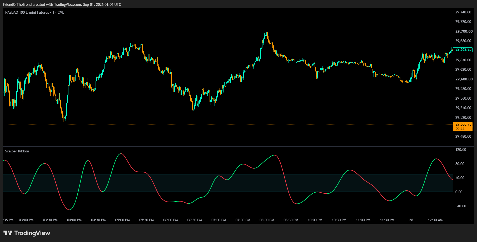Click the 29,600.00 price axis label
The image size is (477, 242).
click(x=464, y=79)
